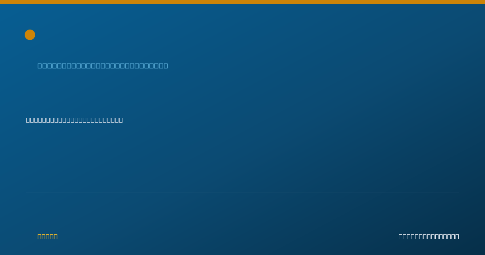Click last glyph of the white footer text
This screenshot has height=255, width=485.
point(457,236)
